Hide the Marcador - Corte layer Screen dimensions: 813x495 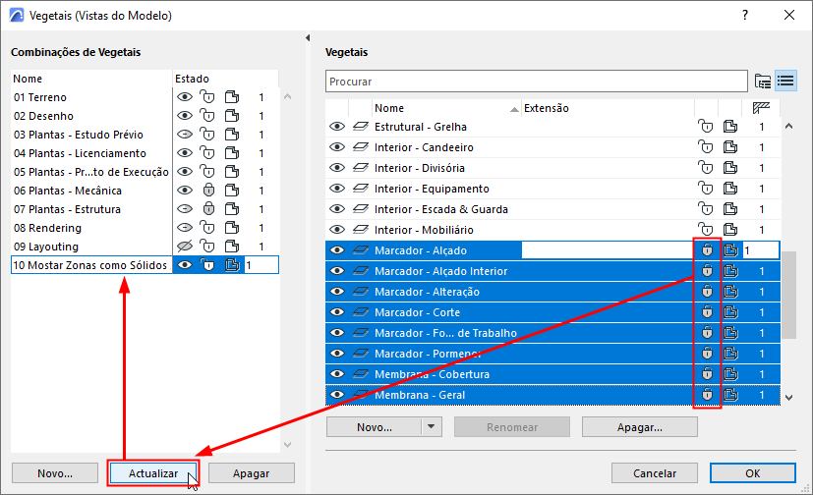click(x=337, y=312)
